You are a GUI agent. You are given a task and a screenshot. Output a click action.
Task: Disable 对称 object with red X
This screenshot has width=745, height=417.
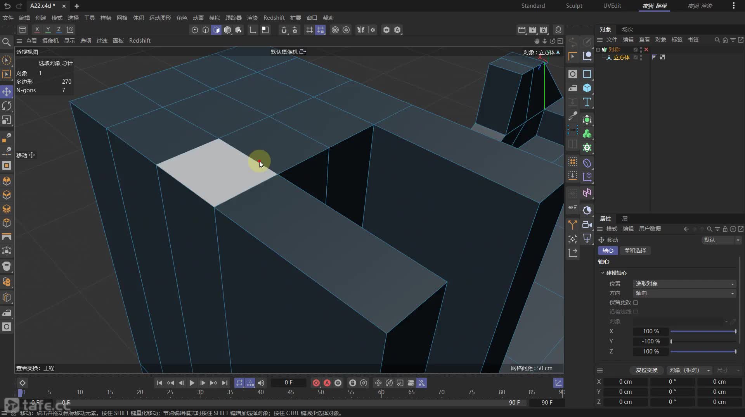tap(646, 50)
